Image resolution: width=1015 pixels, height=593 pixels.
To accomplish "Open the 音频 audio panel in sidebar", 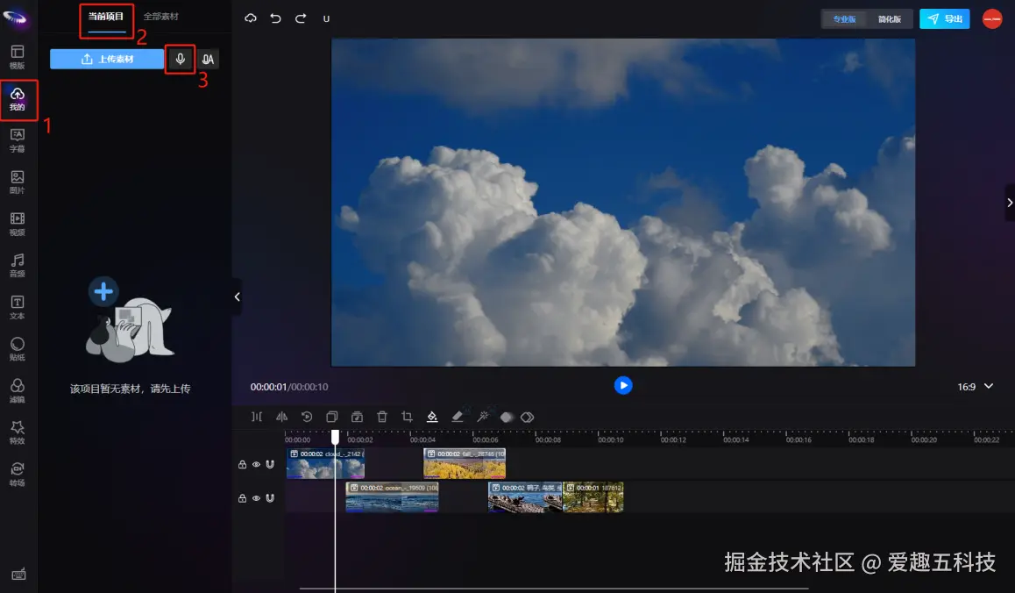I will (18, 265).
